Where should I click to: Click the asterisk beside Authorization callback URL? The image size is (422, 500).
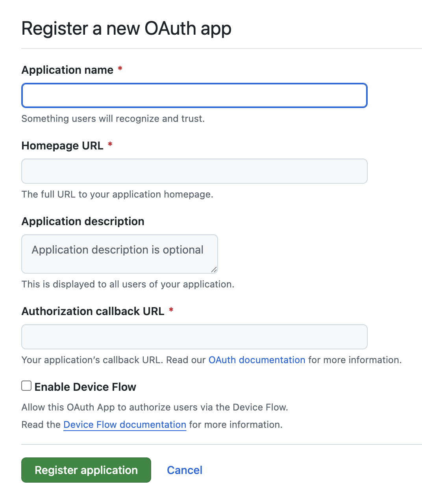tap(171, 310)
